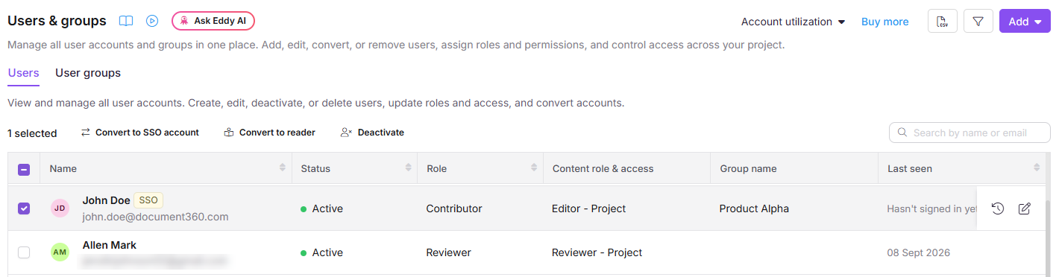
Task: Select the john.doe@document360.com email
Action: 155,217
